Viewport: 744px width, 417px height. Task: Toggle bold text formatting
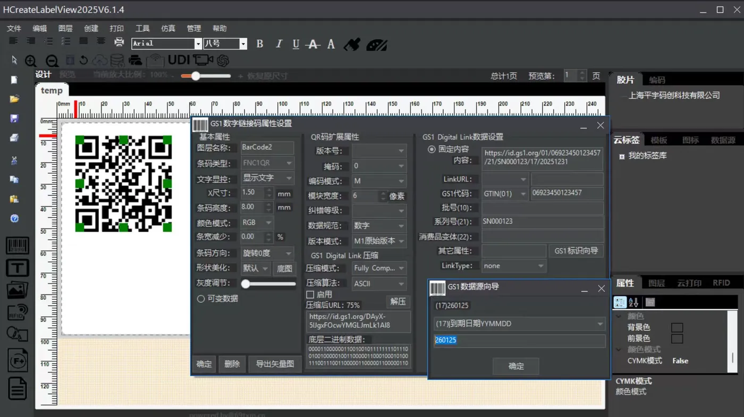tap(260, 44)
